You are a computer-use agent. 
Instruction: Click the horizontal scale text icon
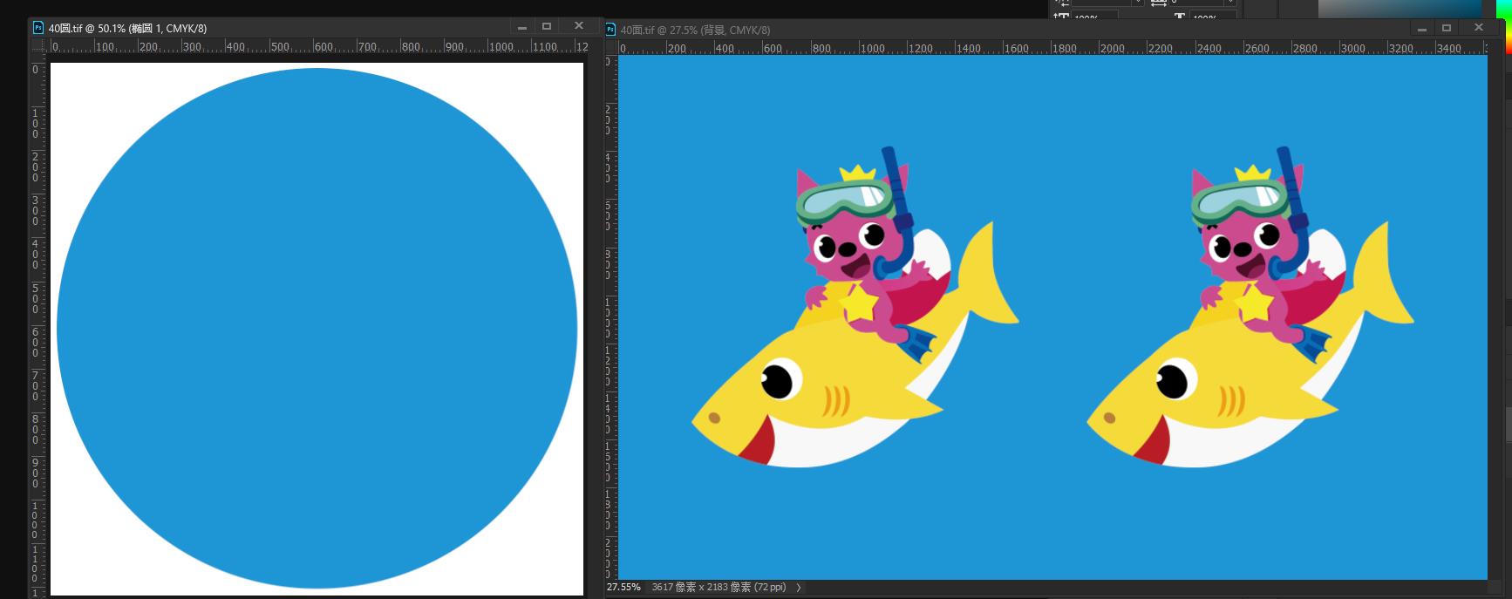point(1179,16)
